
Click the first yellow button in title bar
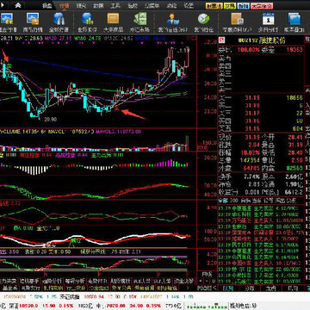(x=214, y=6)
